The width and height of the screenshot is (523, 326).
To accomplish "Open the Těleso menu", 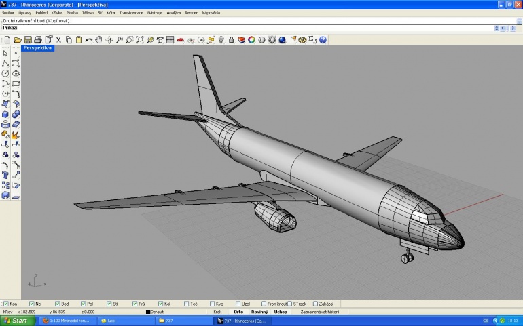I will [x=88, y=13].
